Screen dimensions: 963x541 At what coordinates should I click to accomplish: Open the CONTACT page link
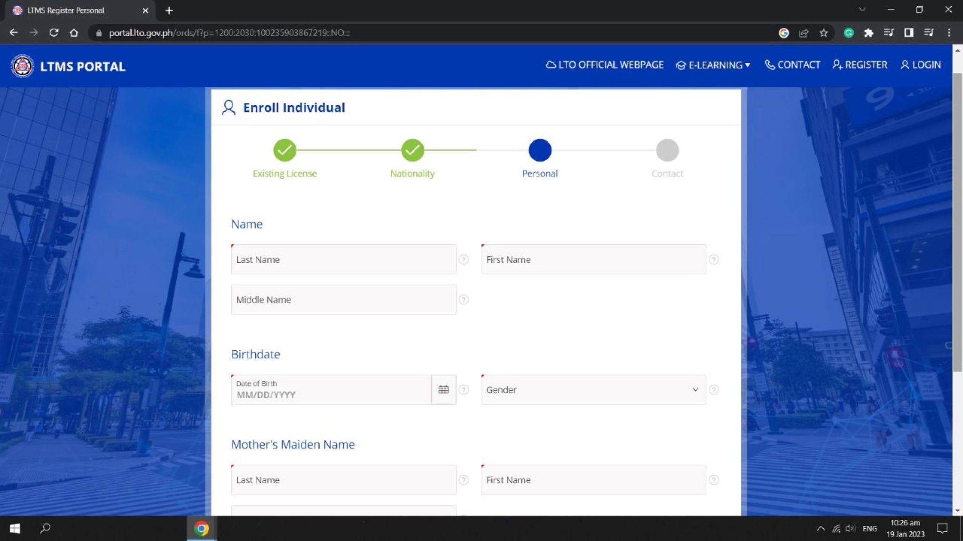pyautogui.click(x=792, y=65)
